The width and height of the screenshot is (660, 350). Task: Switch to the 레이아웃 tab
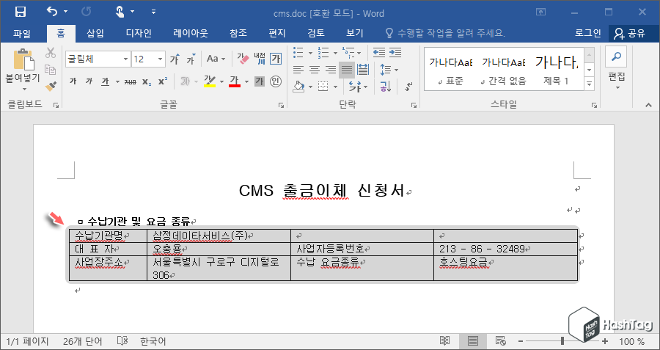(x=191, y=33)
